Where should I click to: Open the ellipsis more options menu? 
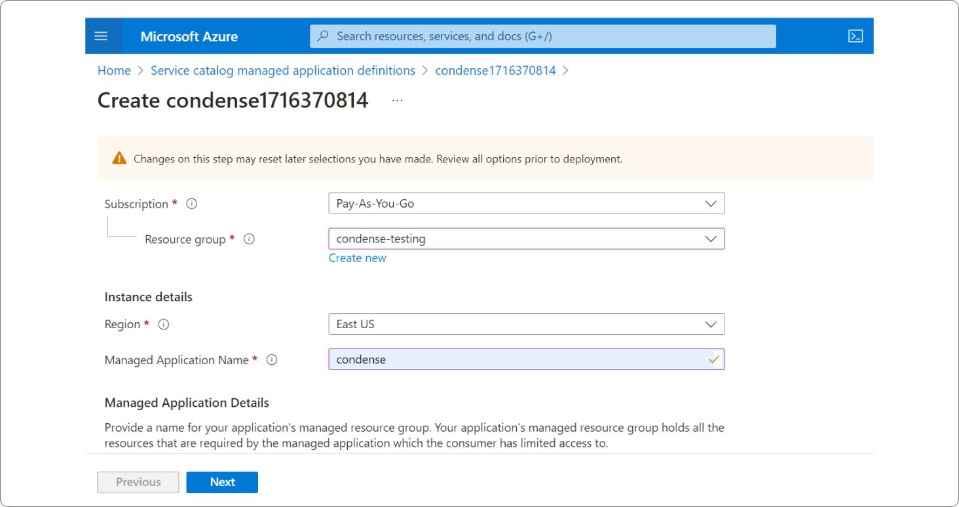pyautogui.click(x=397, y=101)
